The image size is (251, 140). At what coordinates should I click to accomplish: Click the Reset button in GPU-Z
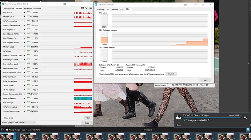tap(88, 118)
